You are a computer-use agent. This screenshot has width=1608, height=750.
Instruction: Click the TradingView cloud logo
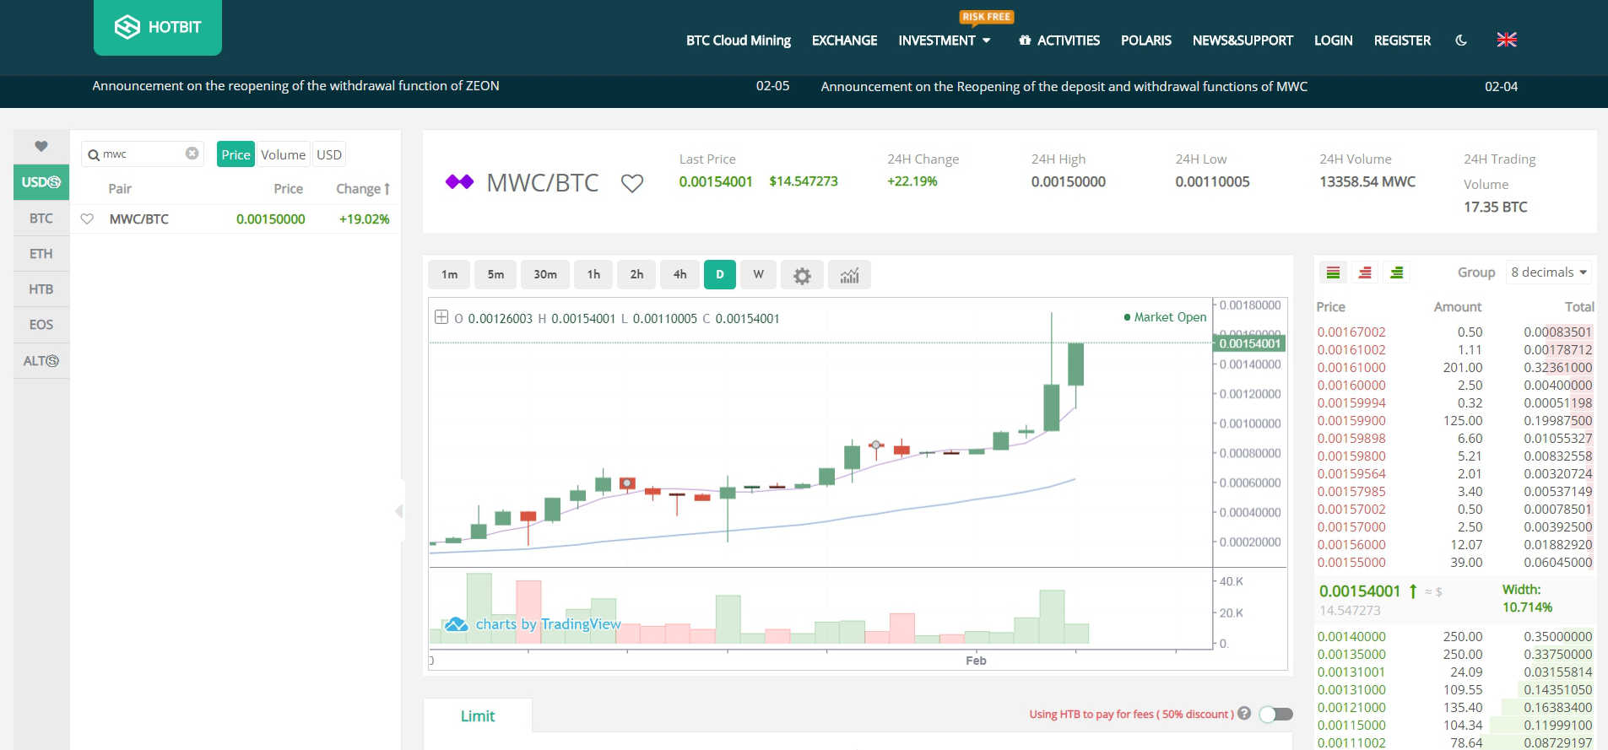456,624
